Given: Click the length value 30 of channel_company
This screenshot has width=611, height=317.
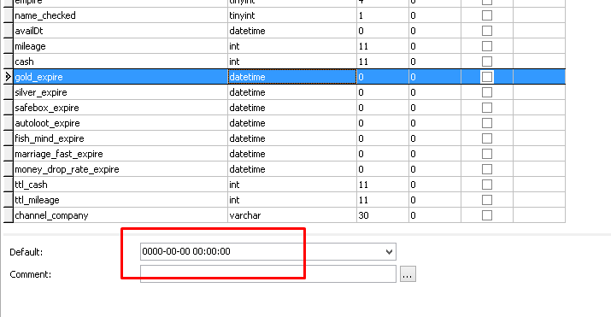Looking at the screenshot, I should [363, 215].
